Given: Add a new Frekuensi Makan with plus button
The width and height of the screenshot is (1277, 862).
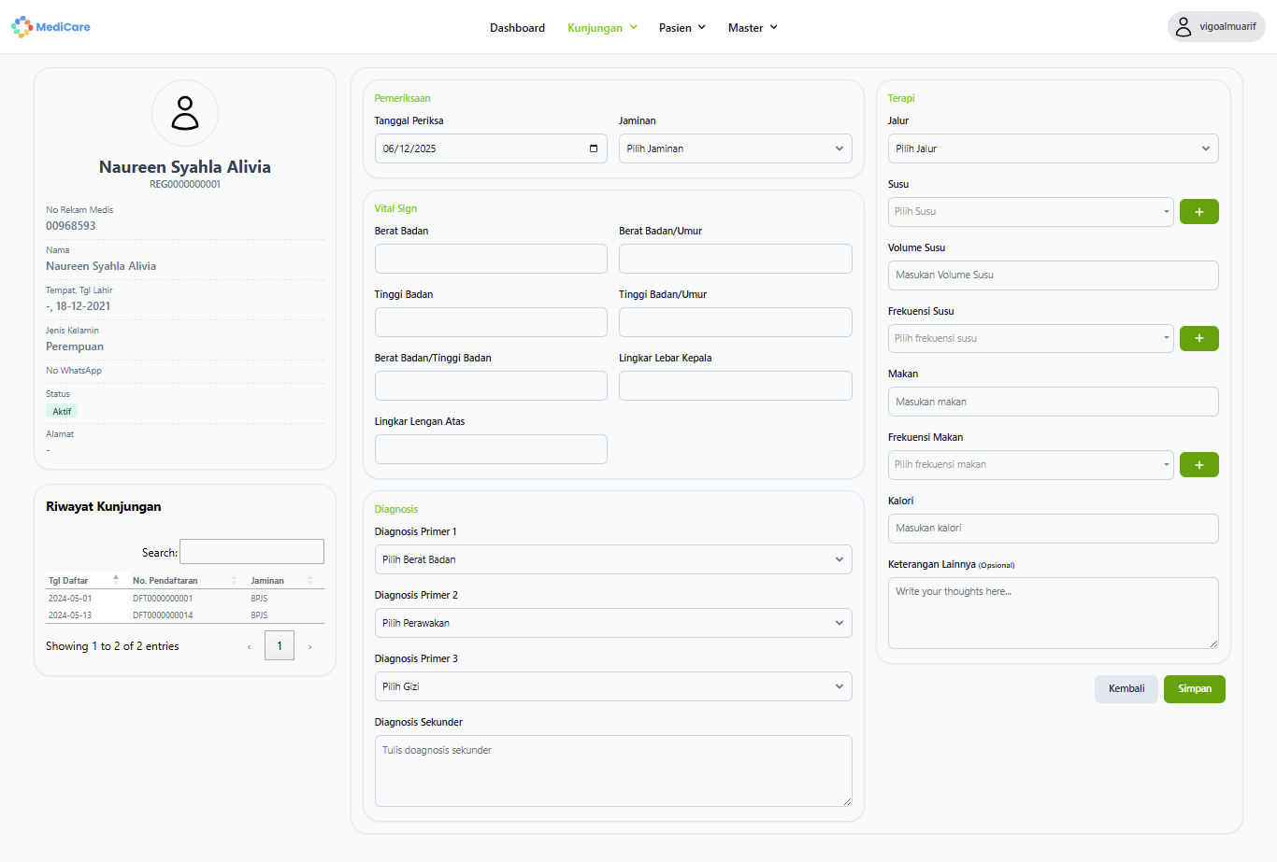Looking at the screenshot, I should [1198, 464].
